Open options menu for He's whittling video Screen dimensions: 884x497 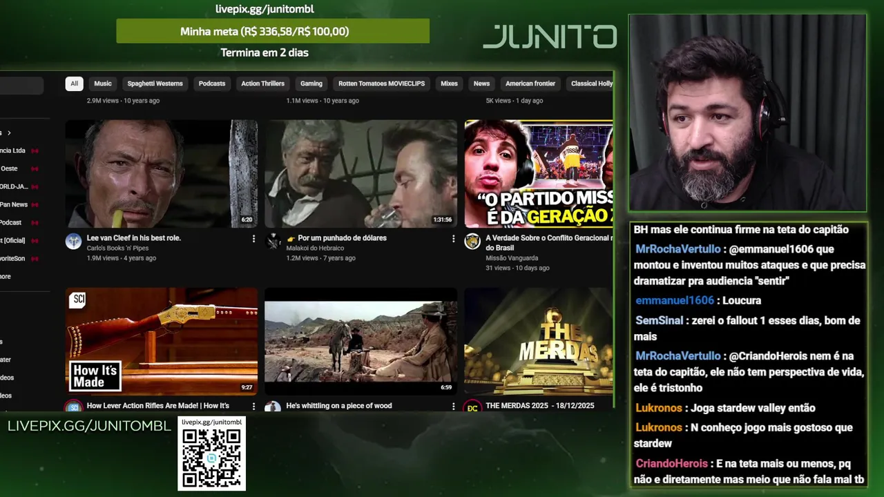(x=453, y=407)
